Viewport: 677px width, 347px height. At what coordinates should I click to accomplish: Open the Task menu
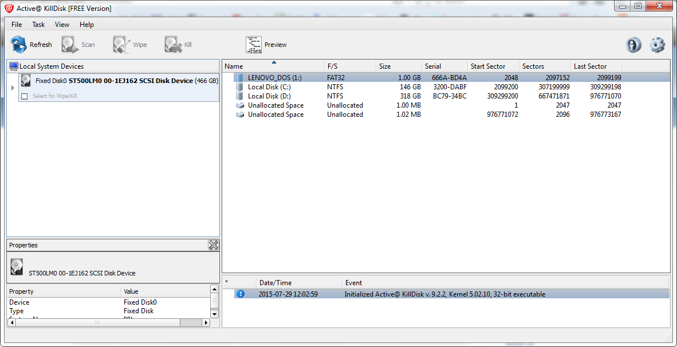click(x=38, y=25)
